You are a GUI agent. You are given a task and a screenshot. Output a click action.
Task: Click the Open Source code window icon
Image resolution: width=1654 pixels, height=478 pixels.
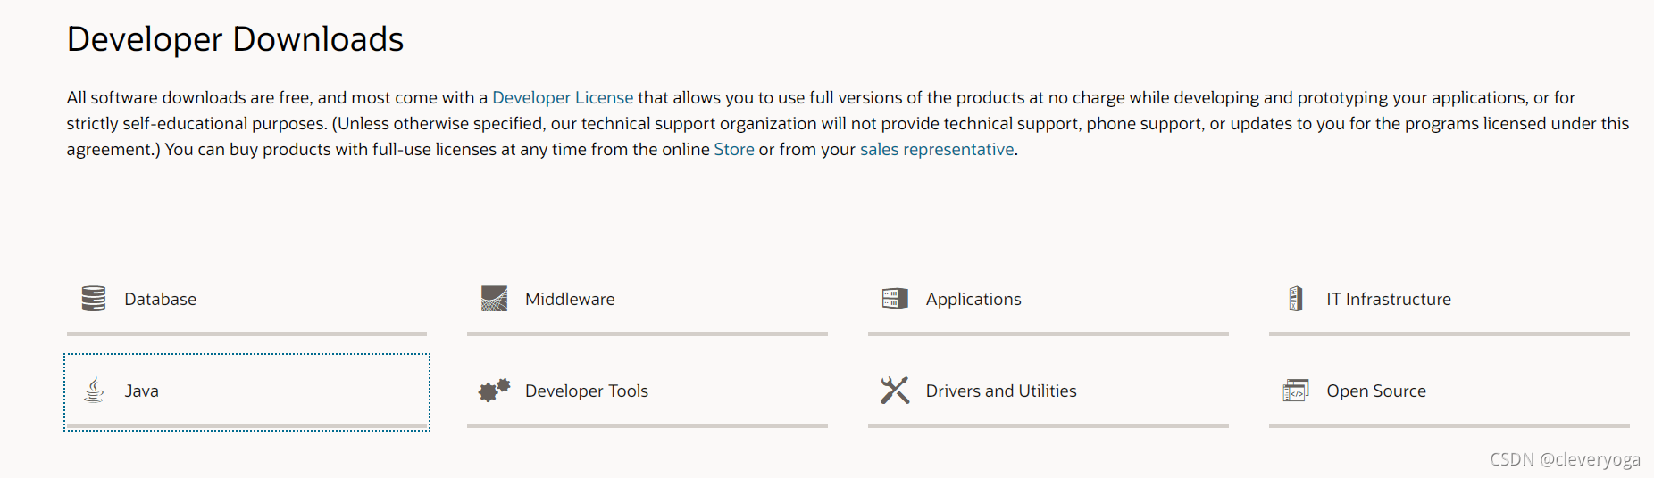coord(1296,391)
